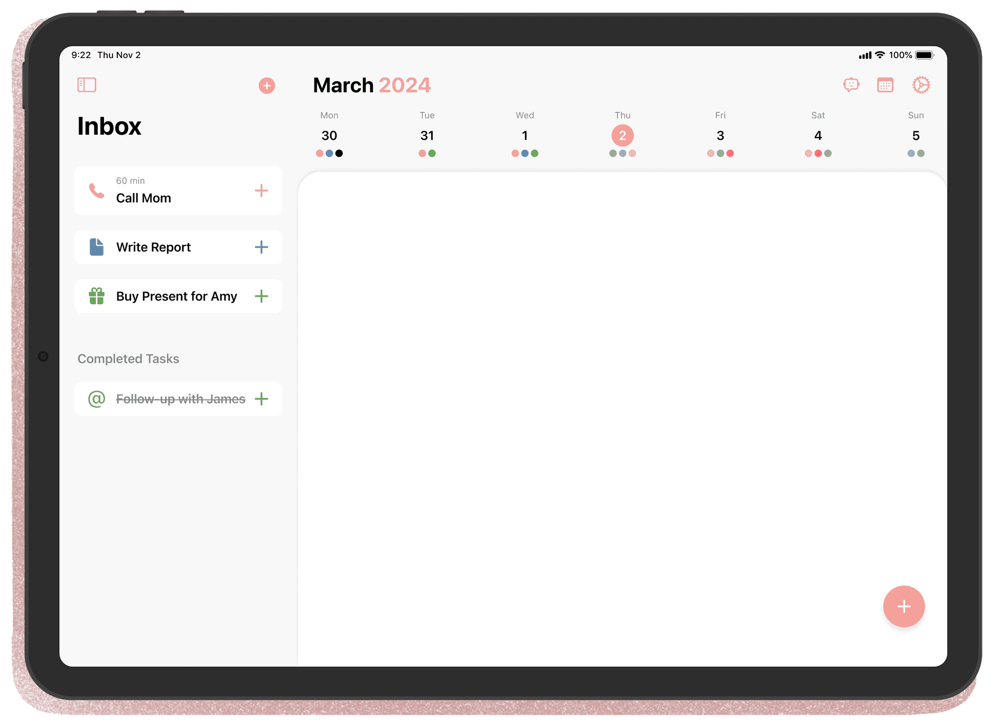The width and height of the screenshot is (1006, 724).
Task: Switch to Sunday March 5
Action: tap(916, 136)
